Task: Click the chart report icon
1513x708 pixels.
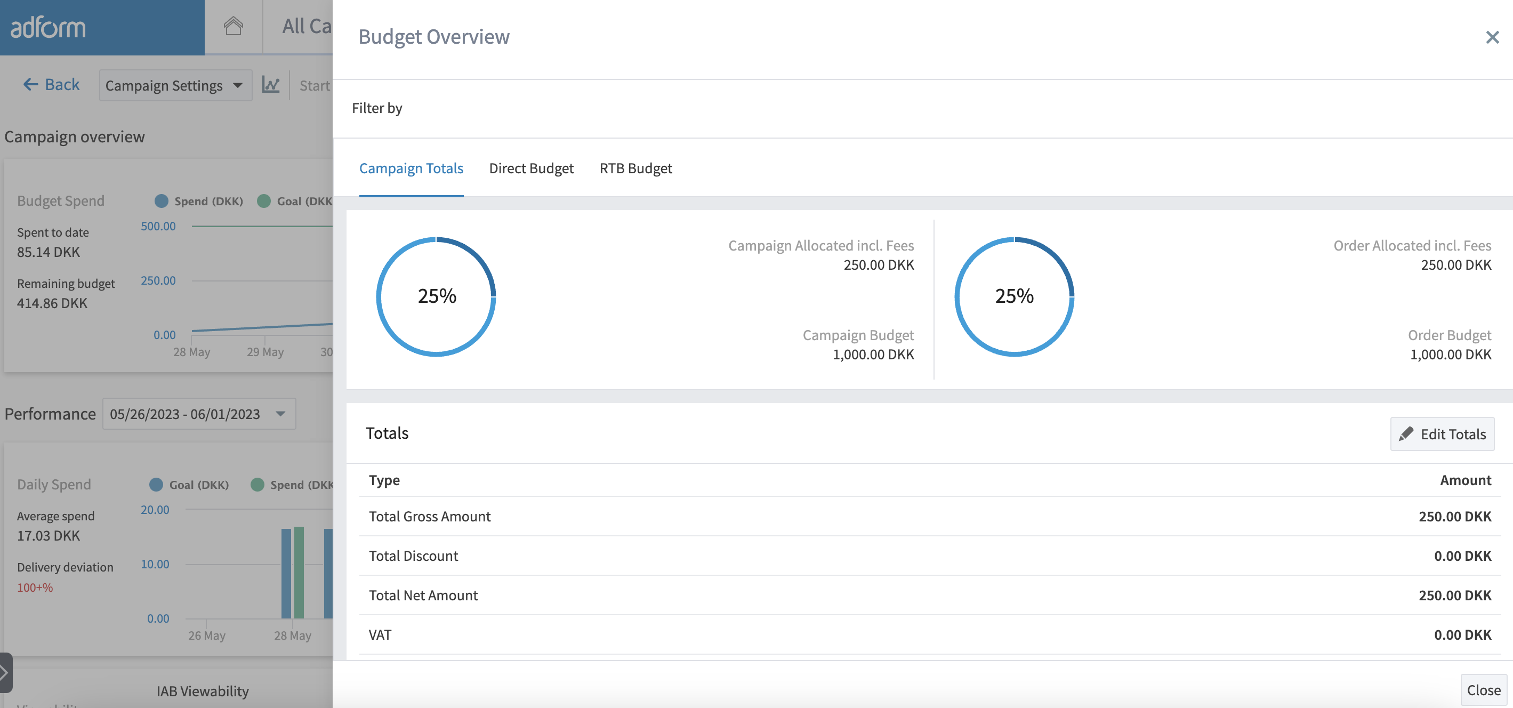Action: click(271, 85)
